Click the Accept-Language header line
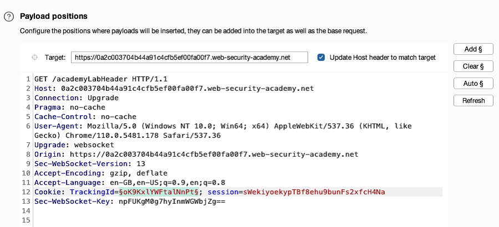Viewport: 499px width, 227px height. pos(130,183)
